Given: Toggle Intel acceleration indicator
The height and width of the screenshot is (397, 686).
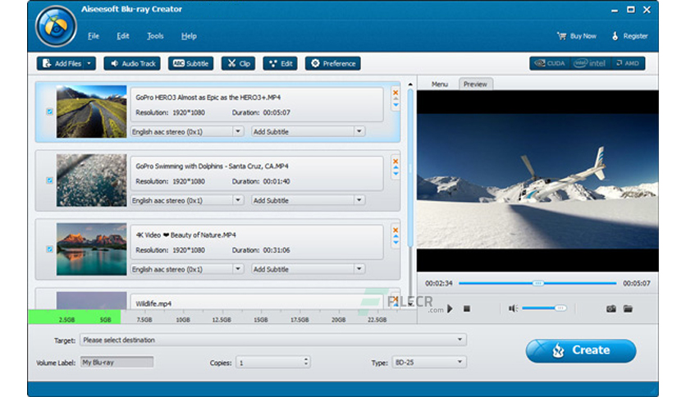Looking at the screenshot, I should pyautogui.click(x=590, y=63).
